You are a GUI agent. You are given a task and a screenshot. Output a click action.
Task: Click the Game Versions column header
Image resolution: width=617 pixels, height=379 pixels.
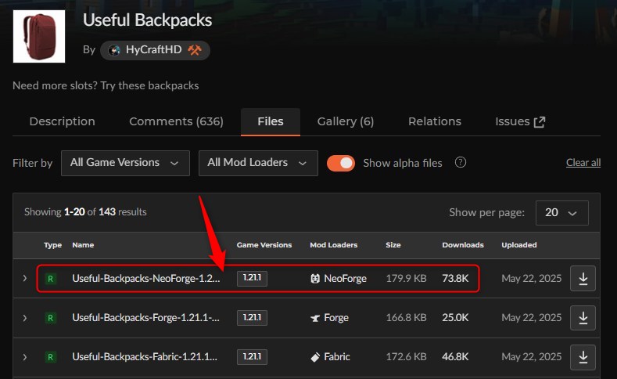(264, 245)
